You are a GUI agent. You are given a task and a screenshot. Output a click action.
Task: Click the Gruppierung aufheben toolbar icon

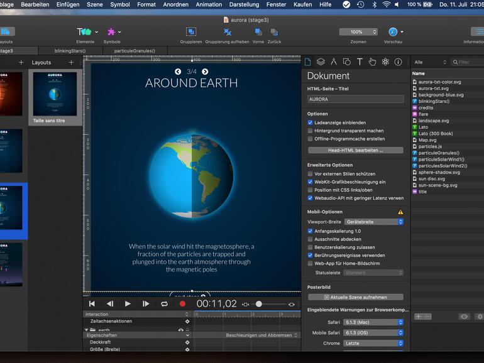(x=227, y=32)
